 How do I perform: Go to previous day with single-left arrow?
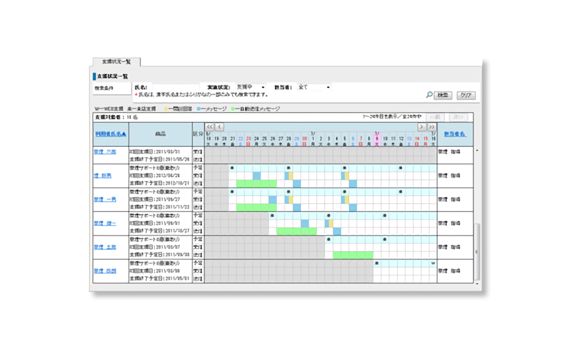tap(219, 127)
